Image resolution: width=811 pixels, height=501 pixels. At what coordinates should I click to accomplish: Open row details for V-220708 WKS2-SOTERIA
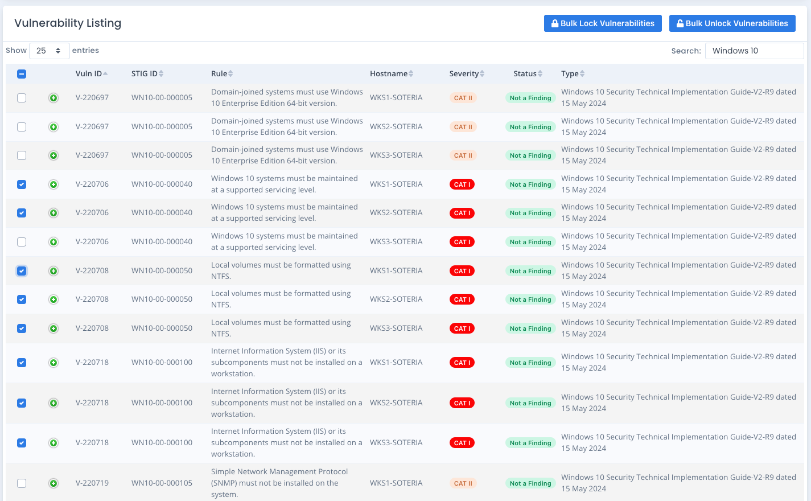point(53,299)
